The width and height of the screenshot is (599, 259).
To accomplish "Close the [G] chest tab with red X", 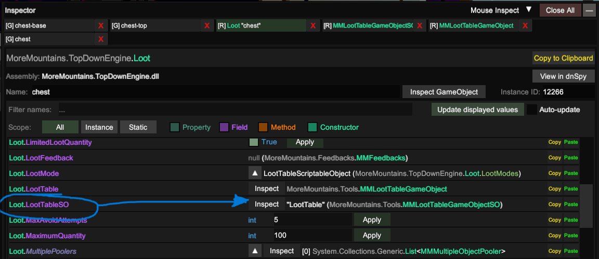I will pos(101,39).
